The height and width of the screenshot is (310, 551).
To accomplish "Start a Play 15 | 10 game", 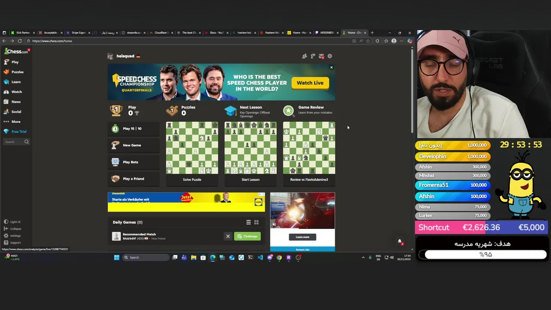I will point(133,129).
